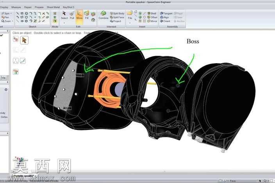Click the lower stacked icon next to Fill
The width and height of the screenshot is (275, 183).
pos(93,20)
